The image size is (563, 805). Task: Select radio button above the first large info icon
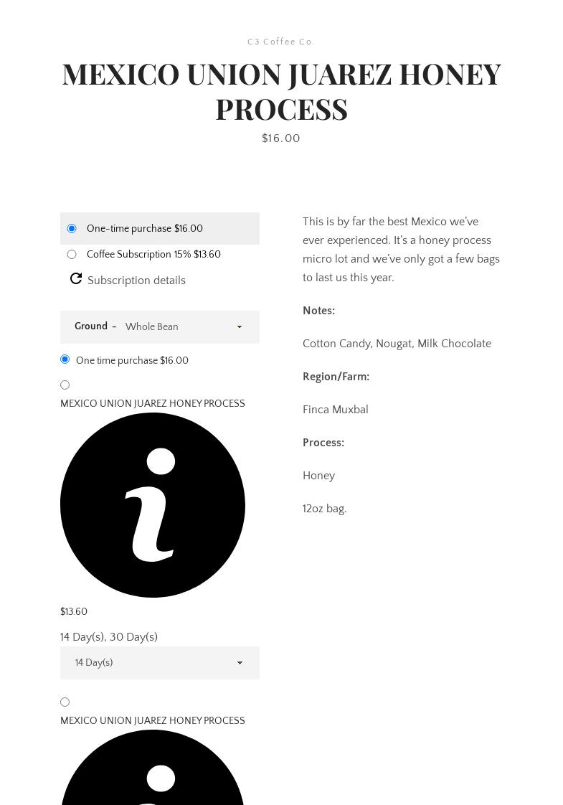tap(65, 385)
